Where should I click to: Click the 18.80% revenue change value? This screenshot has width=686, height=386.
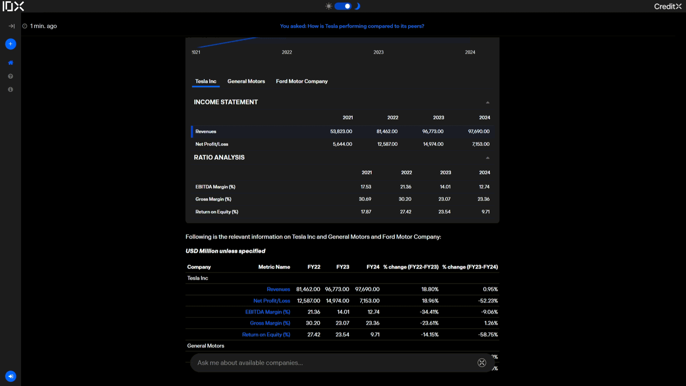(430, 289)
